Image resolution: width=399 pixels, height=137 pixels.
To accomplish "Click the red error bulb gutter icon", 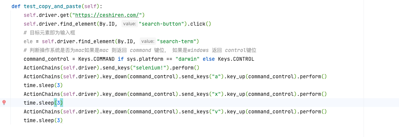I will tap(4, 103).
